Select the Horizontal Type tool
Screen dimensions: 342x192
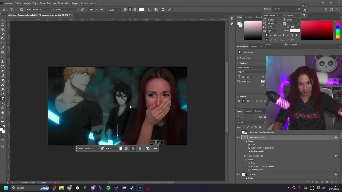3,99
